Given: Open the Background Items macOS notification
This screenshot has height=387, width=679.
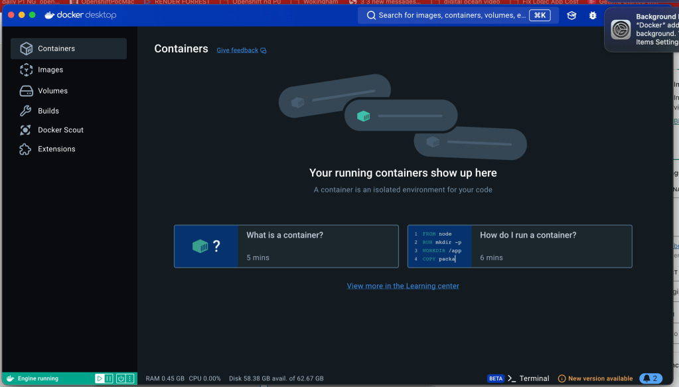Looking at the screenshot, I should coord(642,29).
